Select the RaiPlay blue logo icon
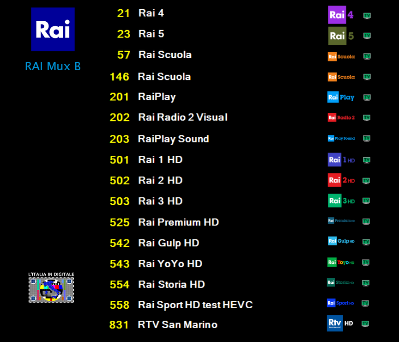Image resolution: width=399 pixels, height=342 pixels. pyautogui.click(x=341, y=97)
